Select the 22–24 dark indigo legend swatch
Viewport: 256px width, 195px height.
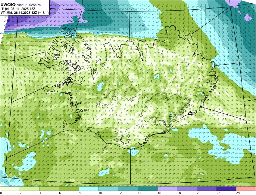click(226, 189)
